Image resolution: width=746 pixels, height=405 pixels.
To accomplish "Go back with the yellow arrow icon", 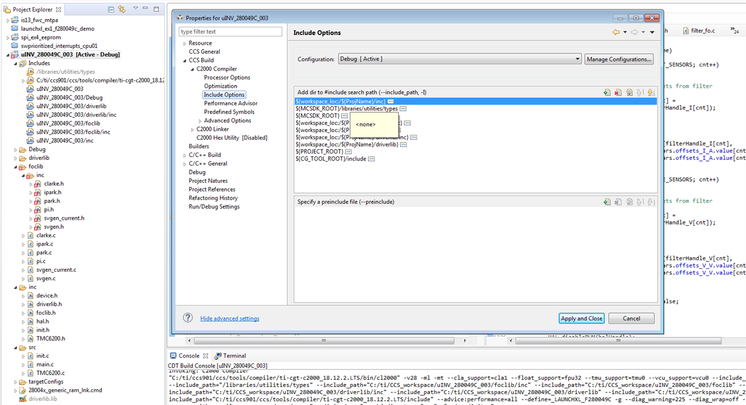I will coord(616,33).
